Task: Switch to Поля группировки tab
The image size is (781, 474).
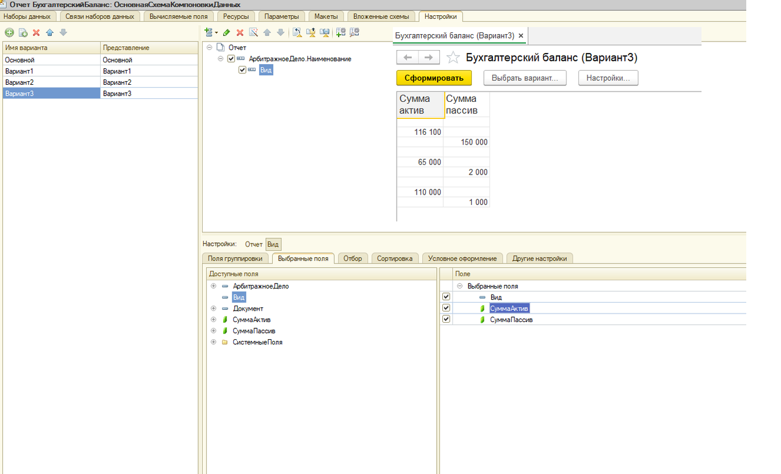Action: 236,259
